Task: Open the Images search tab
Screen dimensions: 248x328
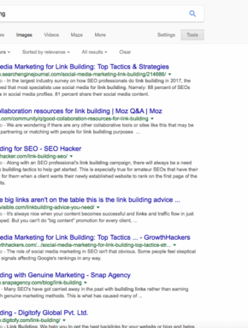Action: point(24,35)
